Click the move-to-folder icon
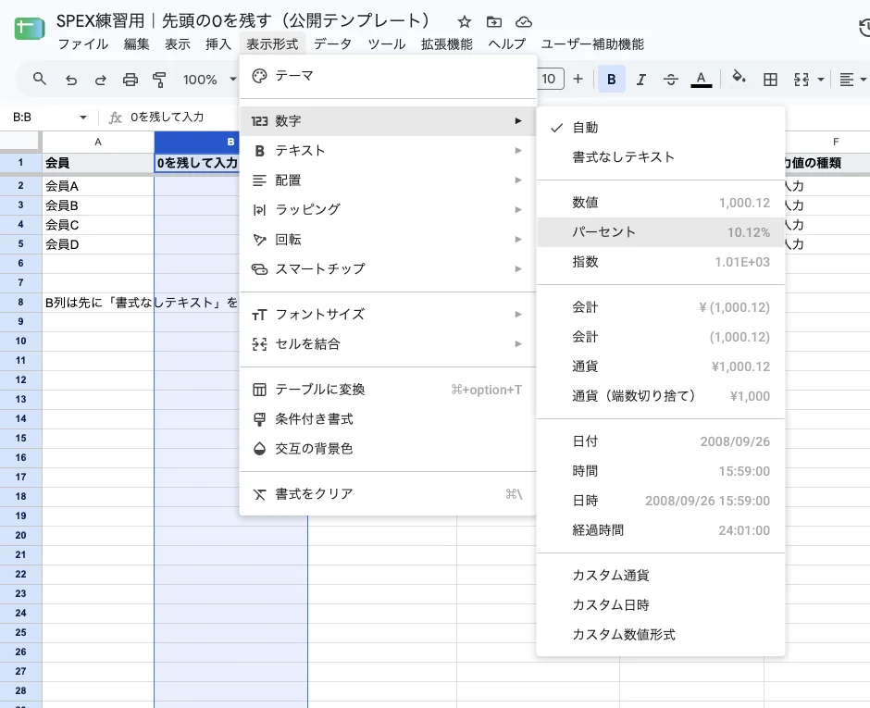 (494, 22)
